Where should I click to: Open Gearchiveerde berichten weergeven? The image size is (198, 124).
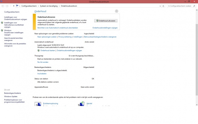point(13,39)
